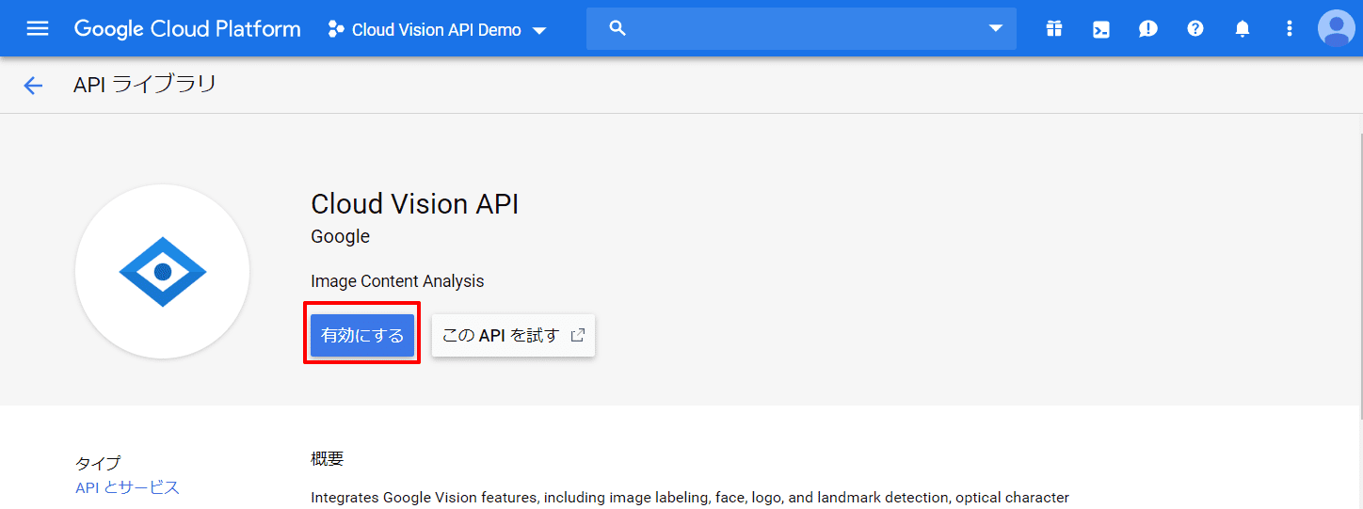Click the Cloud Vision API title
Viewport: 1363px width, 509px height.
[x=415, y=204]
